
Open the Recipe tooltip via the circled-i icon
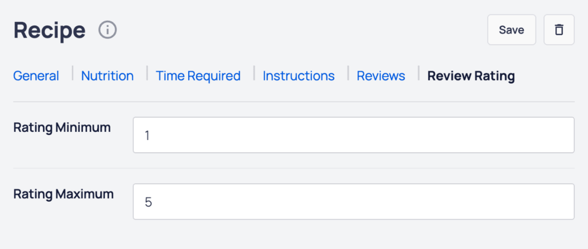[x=108, y=29]
